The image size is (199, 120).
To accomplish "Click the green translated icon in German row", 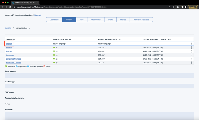I will 54,51.
